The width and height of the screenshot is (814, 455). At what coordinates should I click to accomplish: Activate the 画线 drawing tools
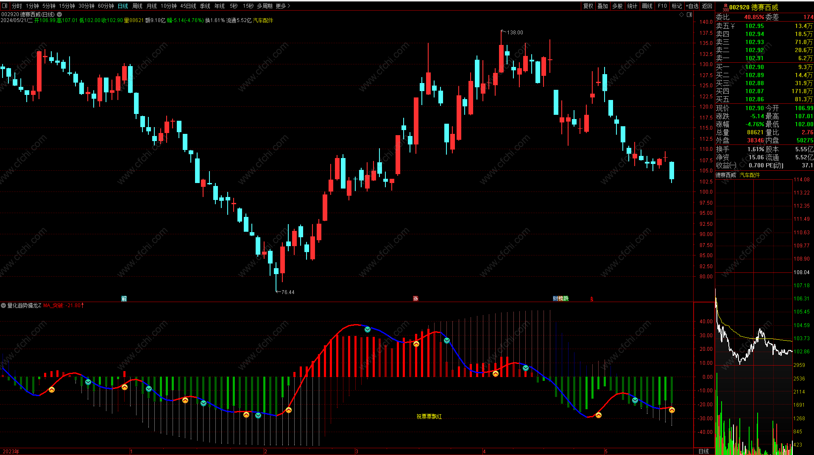point(647,6)
